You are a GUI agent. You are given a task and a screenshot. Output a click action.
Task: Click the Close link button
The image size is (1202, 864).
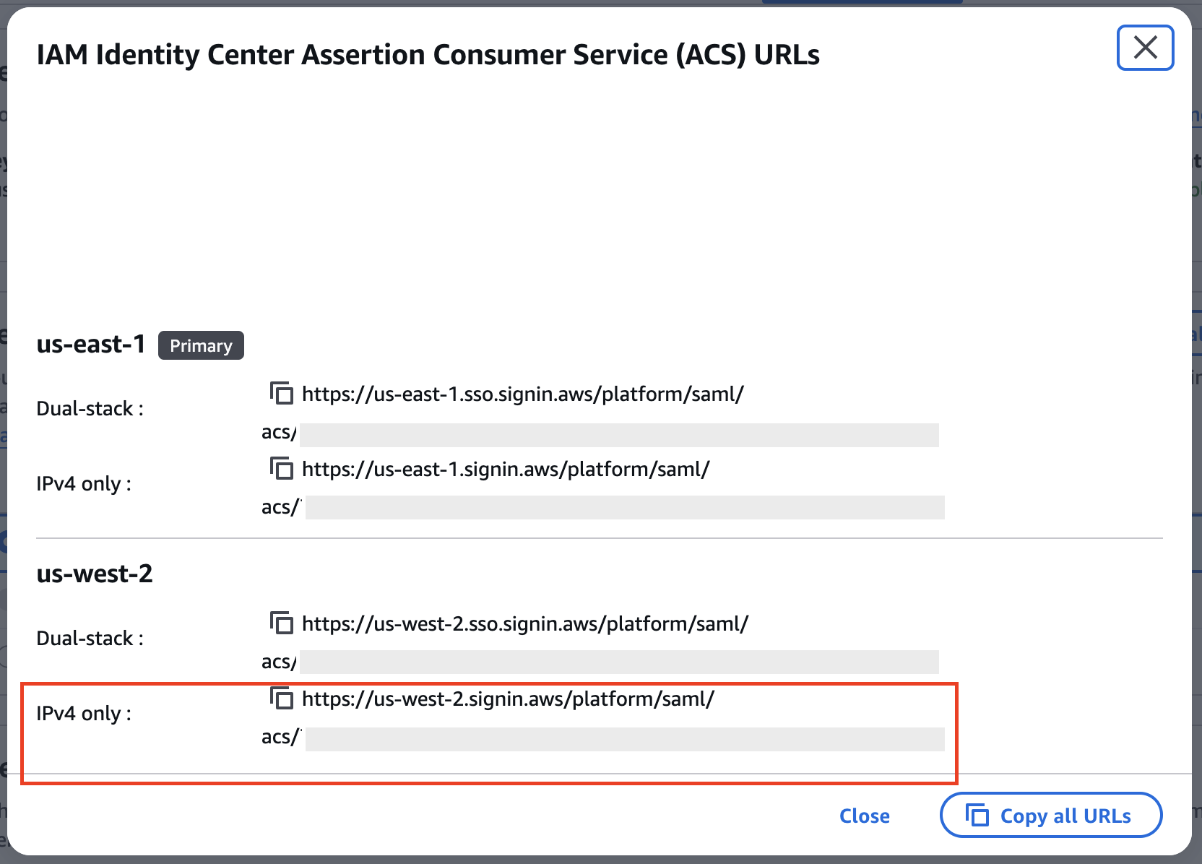click(864, 816)
